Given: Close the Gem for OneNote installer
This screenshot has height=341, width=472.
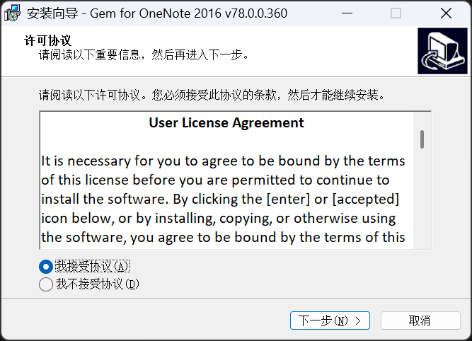Looking at the screenshot, I should (445, 13).
